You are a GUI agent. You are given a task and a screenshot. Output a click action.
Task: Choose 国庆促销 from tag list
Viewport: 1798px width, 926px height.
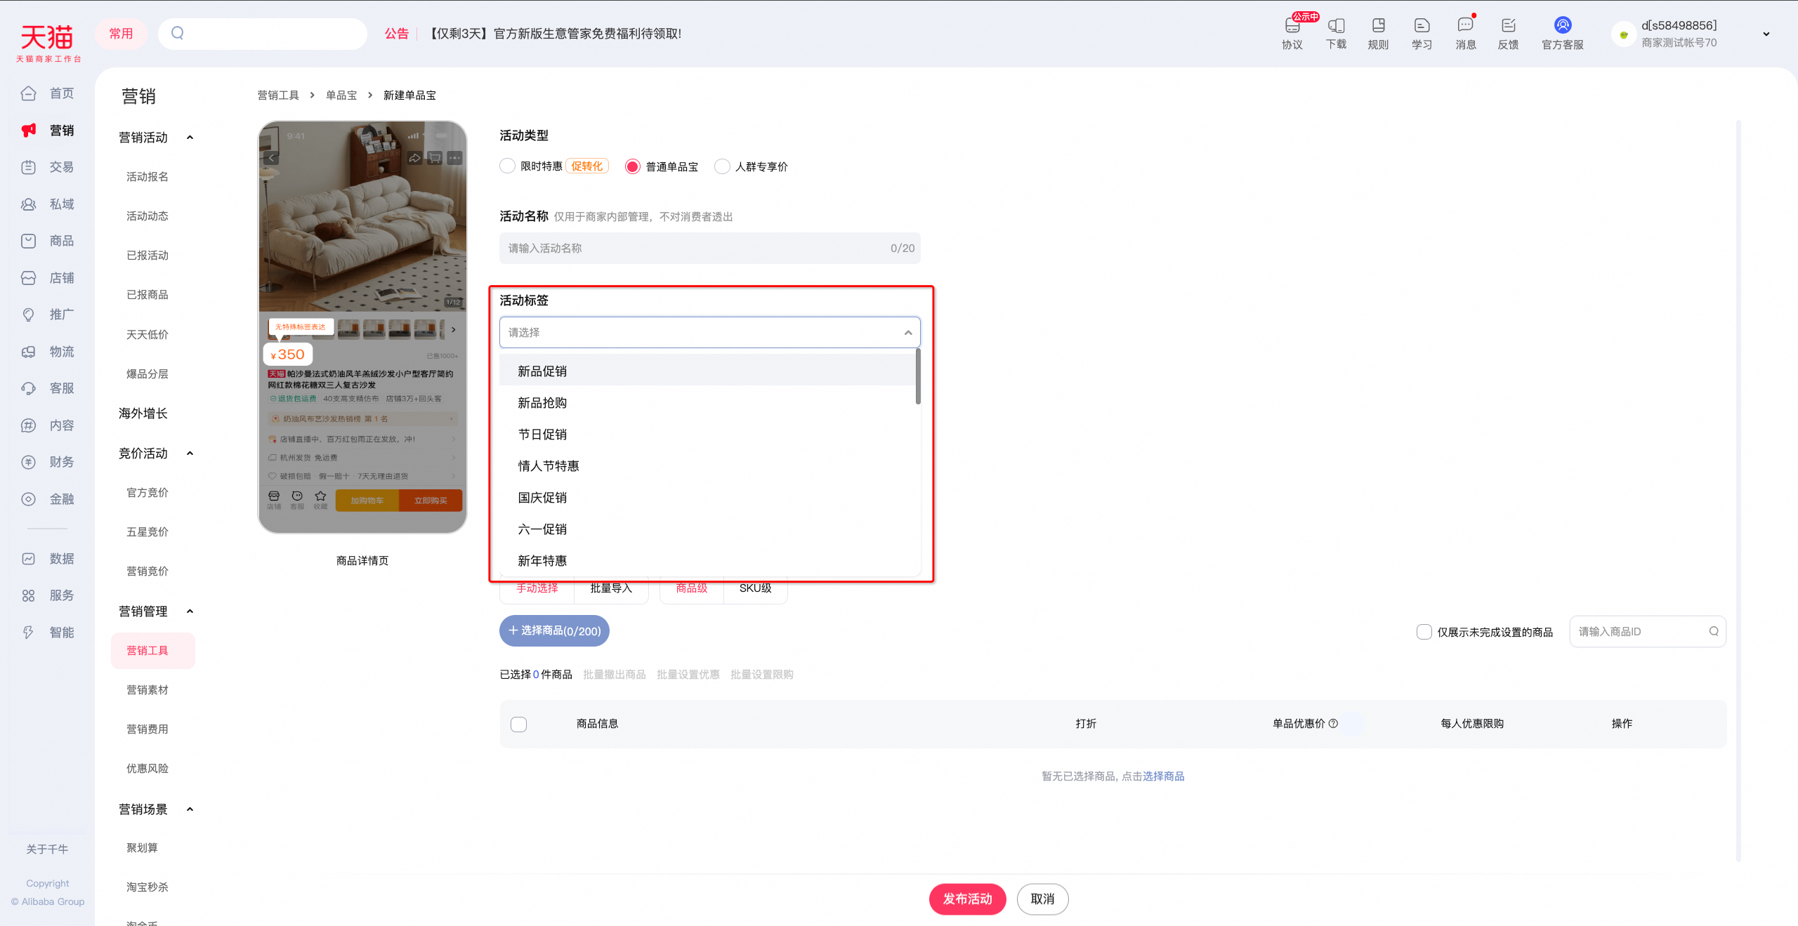708,497
